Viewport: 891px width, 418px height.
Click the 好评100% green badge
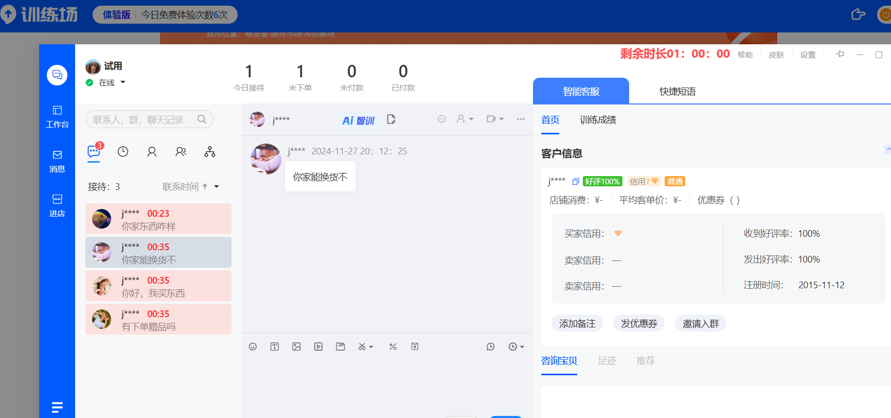click(602, 181)
